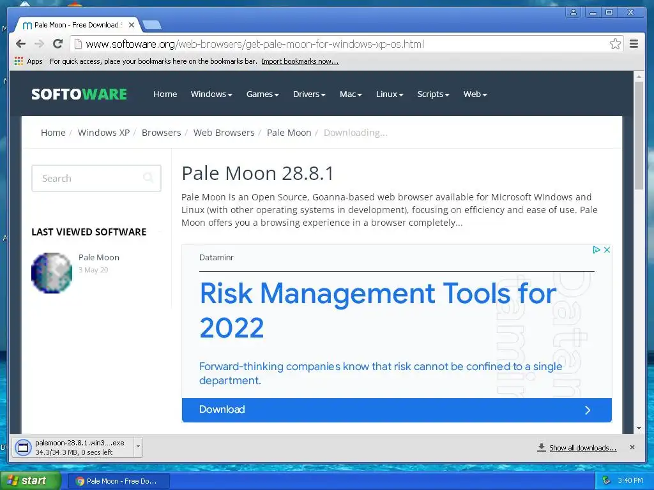Click the vertical scrollbar thumb
This screenshot has height=490, width=654.
pyautogui.click(x=639, y=135)
